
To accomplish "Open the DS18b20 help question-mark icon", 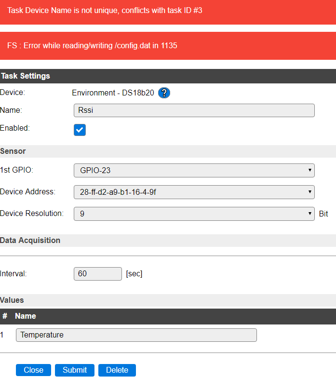I will tap(164, 93).
